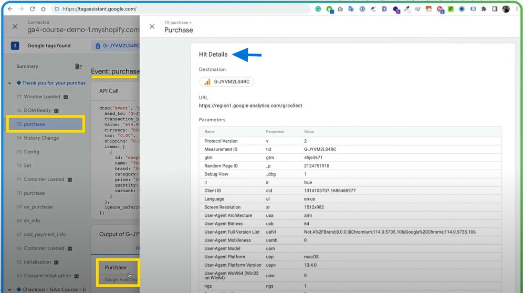Open the Chrome profile avatar
The width and height of the screenshot is (523, 293).
[x=506, y=9]
